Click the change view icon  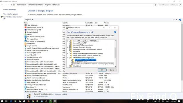coord(174,20)
